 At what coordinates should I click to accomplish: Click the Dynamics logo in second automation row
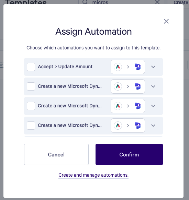[138, 86]
